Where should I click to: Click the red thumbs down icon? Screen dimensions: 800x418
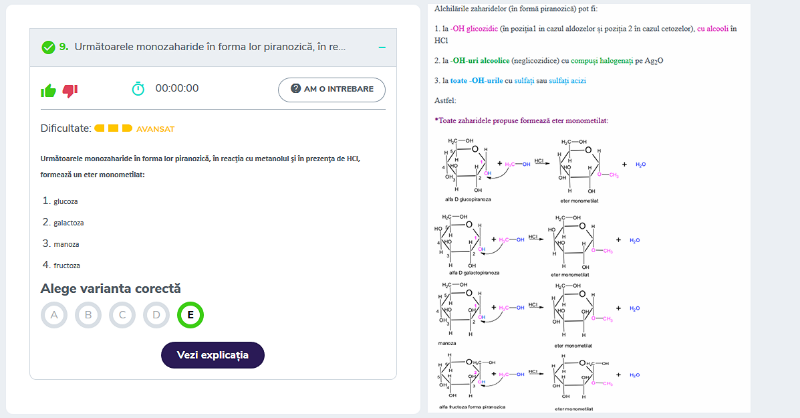[70, 91]
